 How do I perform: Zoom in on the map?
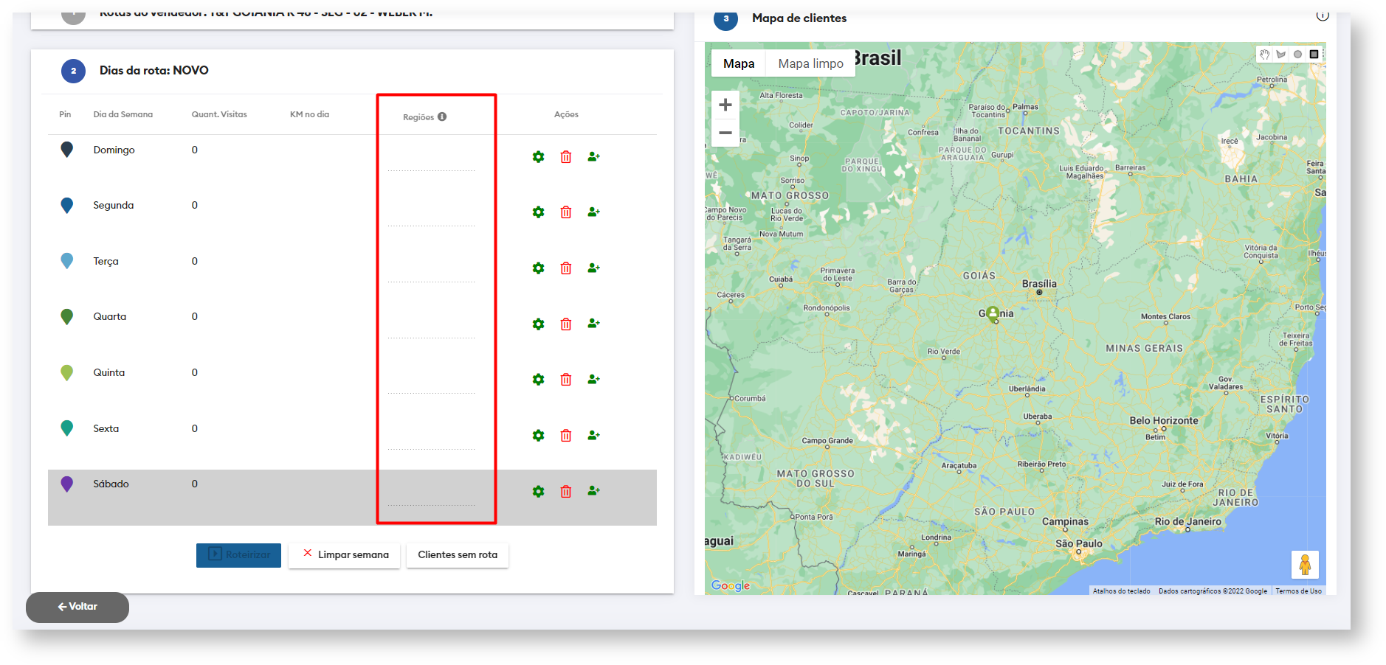725,105
